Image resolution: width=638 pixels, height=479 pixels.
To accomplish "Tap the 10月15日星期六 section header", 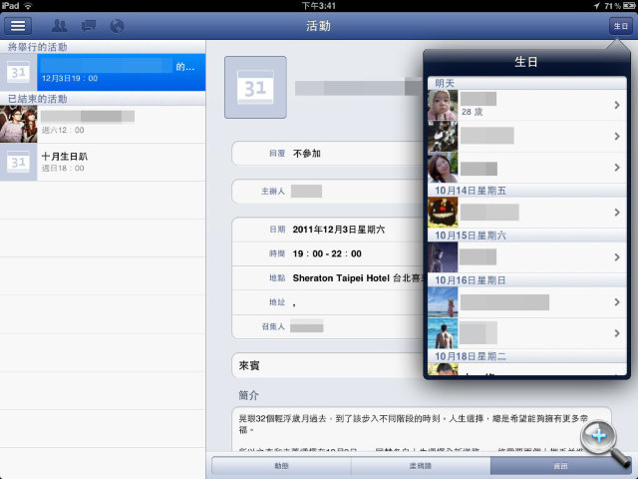I will coord(527,236).
